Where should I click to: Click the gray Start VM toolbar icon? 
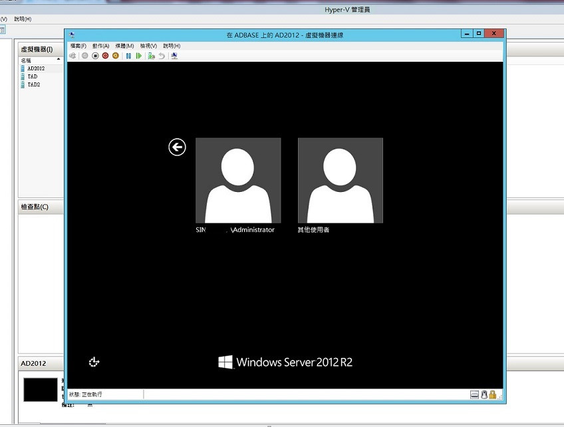pyautogui.click(x=85, y=56)
